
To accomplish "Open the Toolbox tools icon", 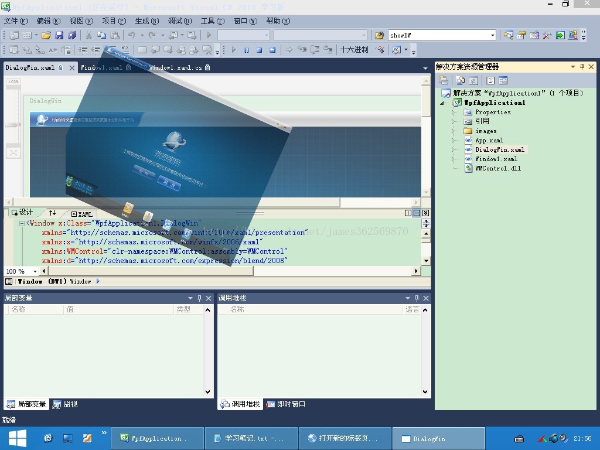I will [547, 35].
